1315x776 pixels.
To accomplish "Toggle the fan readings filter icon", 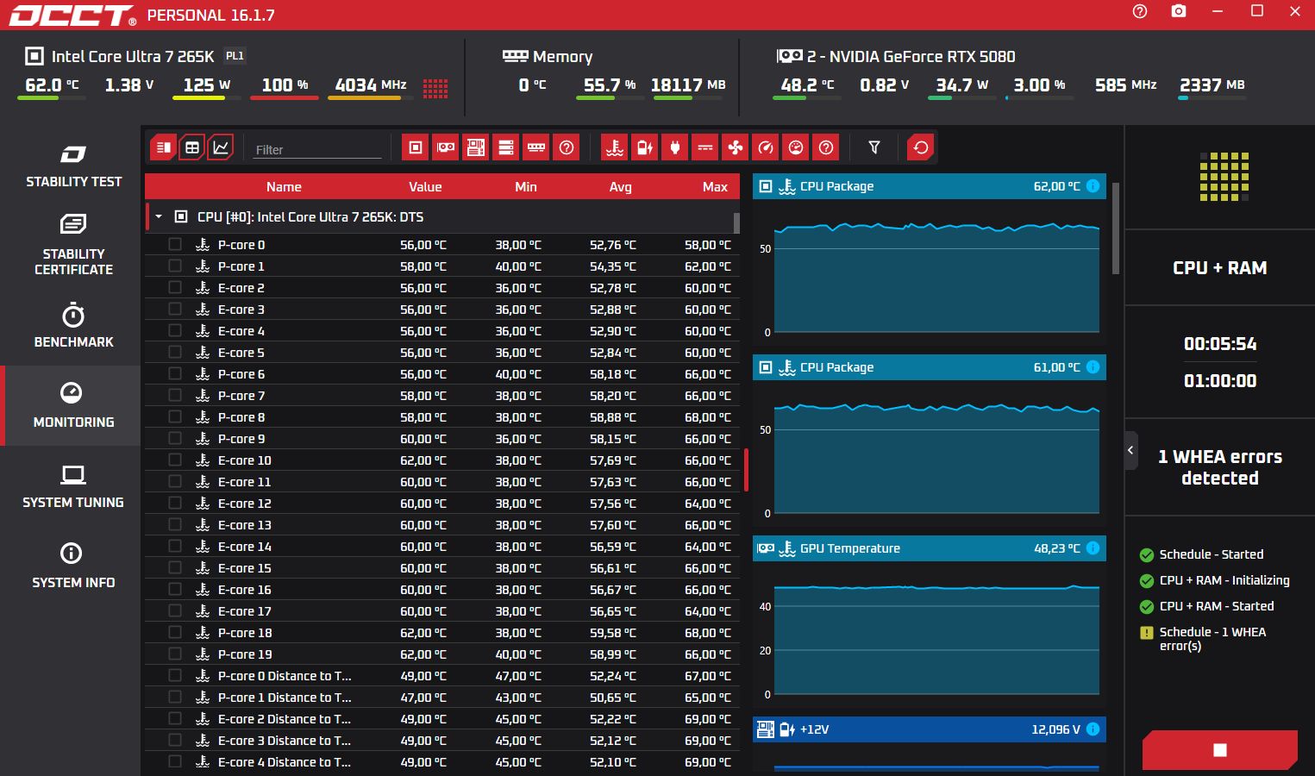I will point(736,147).
